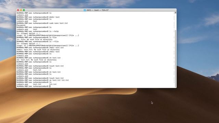Screen dimensions: 219x123
Task: Click the 'ls file' command text
Action: [x=53, y=37]
